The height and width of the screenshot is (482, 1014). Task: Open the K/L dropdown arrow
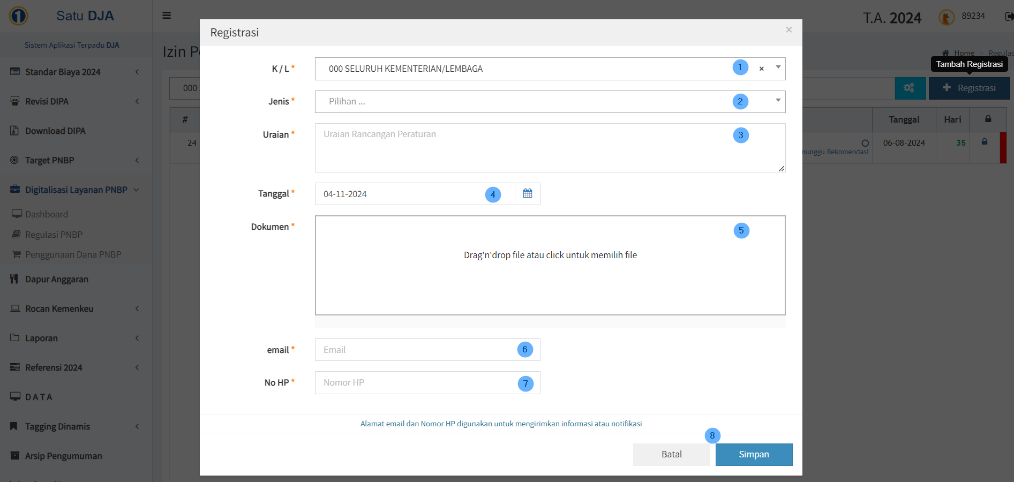click(x=778, y=67)
